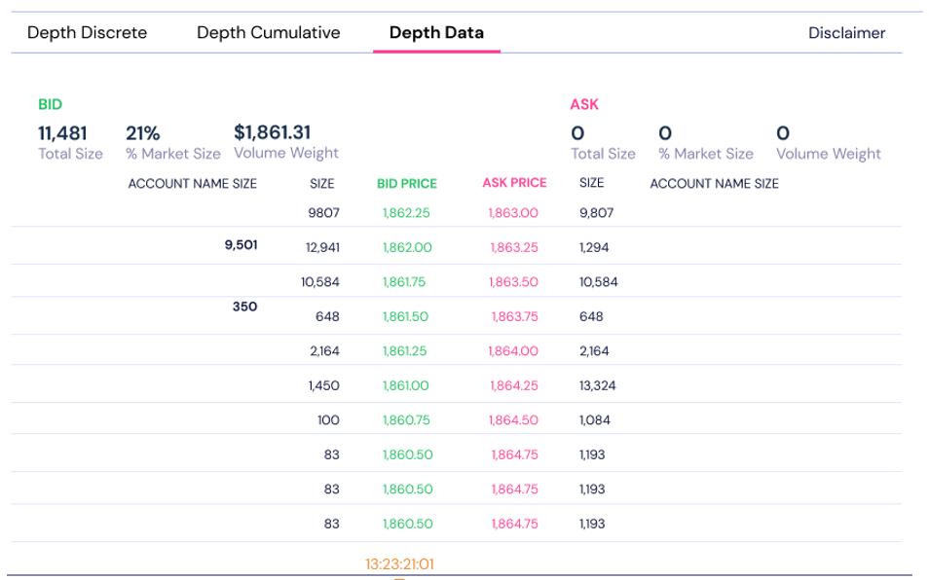Select bid price 1,861.25

click(405, 351)
